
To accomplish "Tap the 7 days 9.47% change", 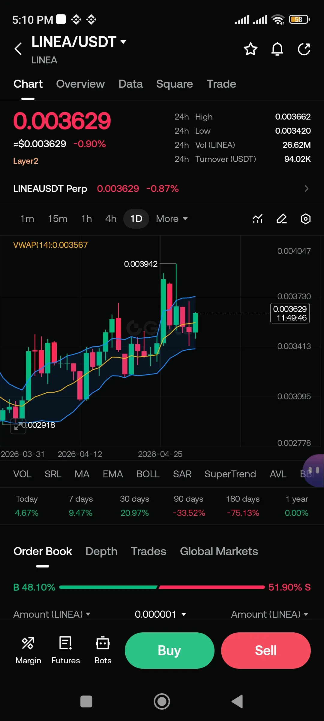I will [x=80, y=506].
